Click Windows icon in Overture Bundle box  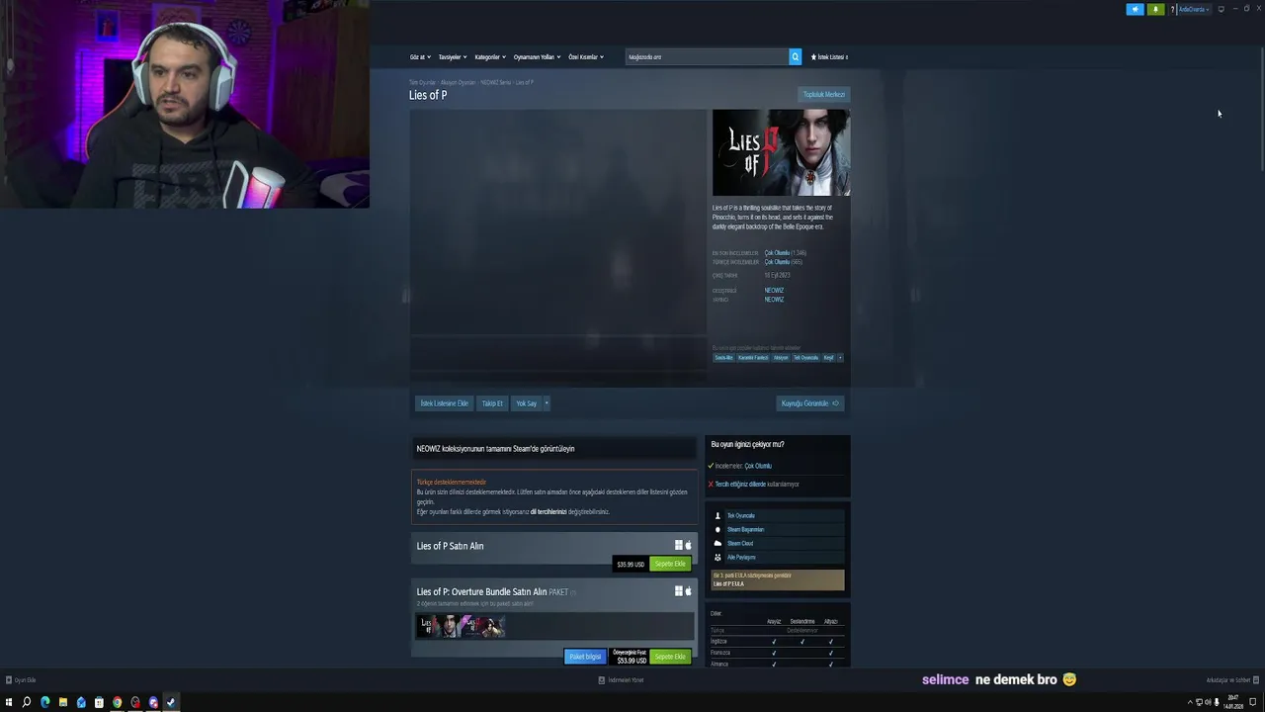678,591
